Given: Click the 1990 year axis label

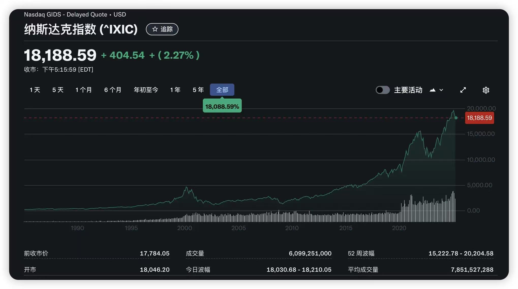Looking at the screenshot, I should 77,228.
